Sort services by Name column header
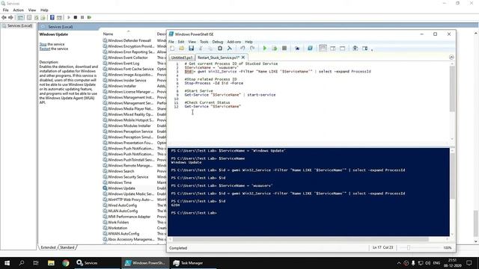This screenshot has width=479, height=269. (x=108, y=34)
